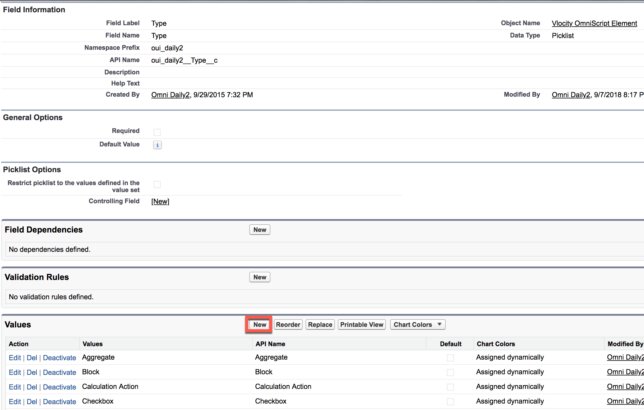644x410 pixels.
Task: Click [New] next to Controlling Field
Action: (160, 201)
